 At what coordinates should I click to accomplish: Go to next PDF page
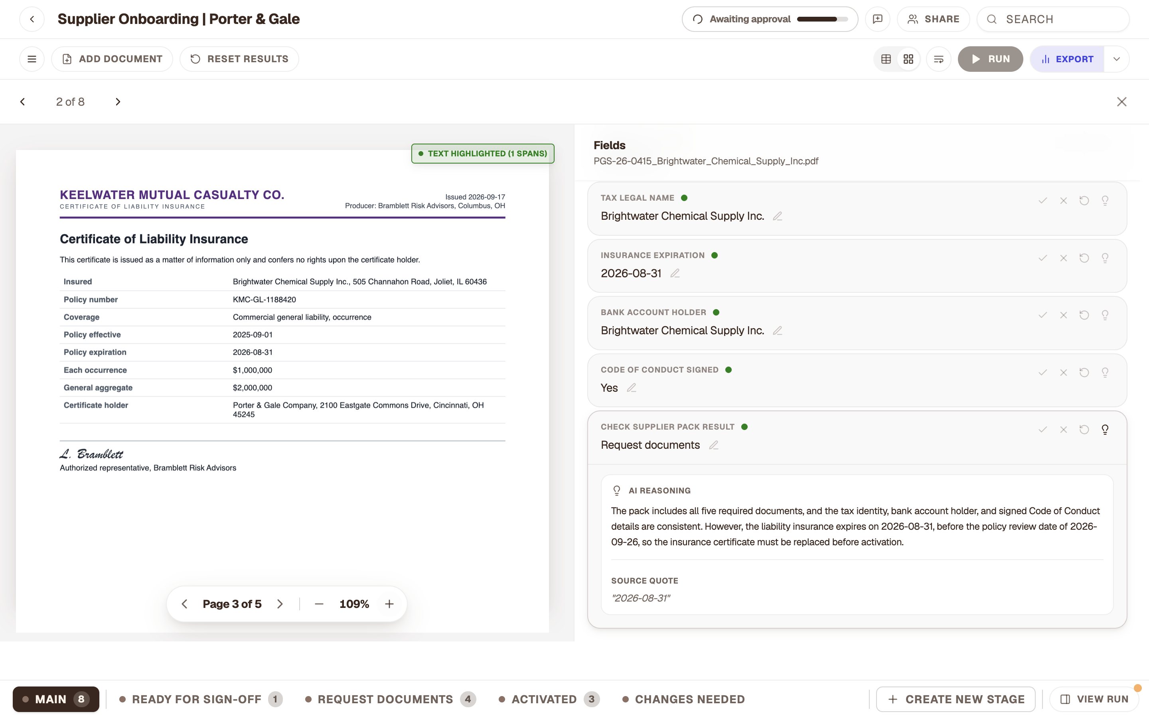pos(280,604)
